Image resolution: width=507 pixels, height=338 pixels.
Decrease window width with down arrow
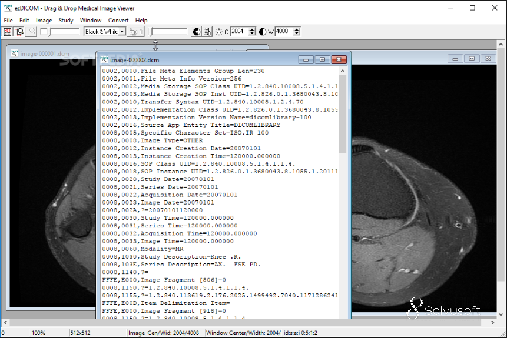297,34
